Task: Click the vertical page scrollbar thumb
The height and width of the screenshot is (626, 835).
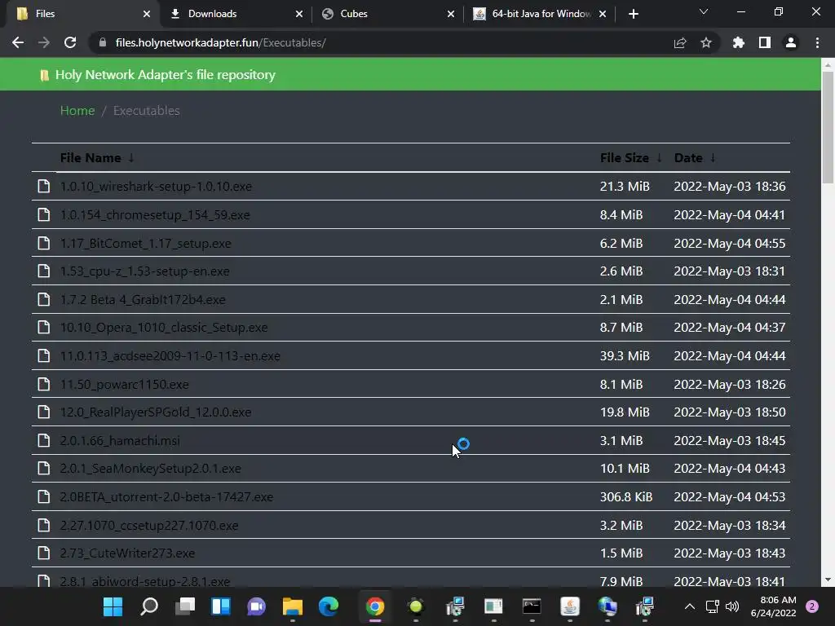Action: pyautogui.click(x=828, y=128)
